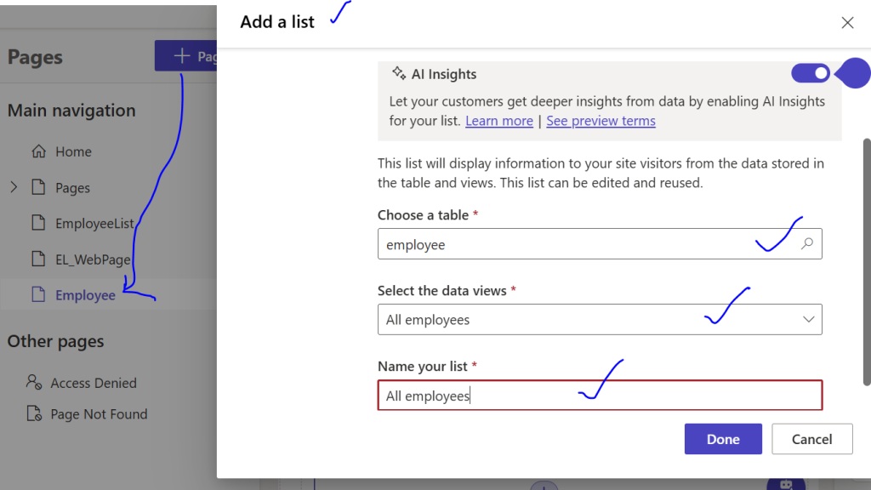Click the EL_WebPage page icon

point(38,259)
